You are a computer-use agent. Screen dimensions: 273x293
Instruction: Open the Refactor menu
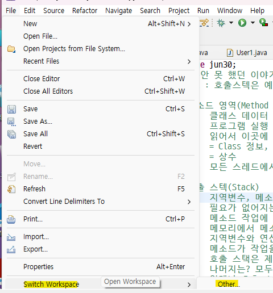coord(85,11)
